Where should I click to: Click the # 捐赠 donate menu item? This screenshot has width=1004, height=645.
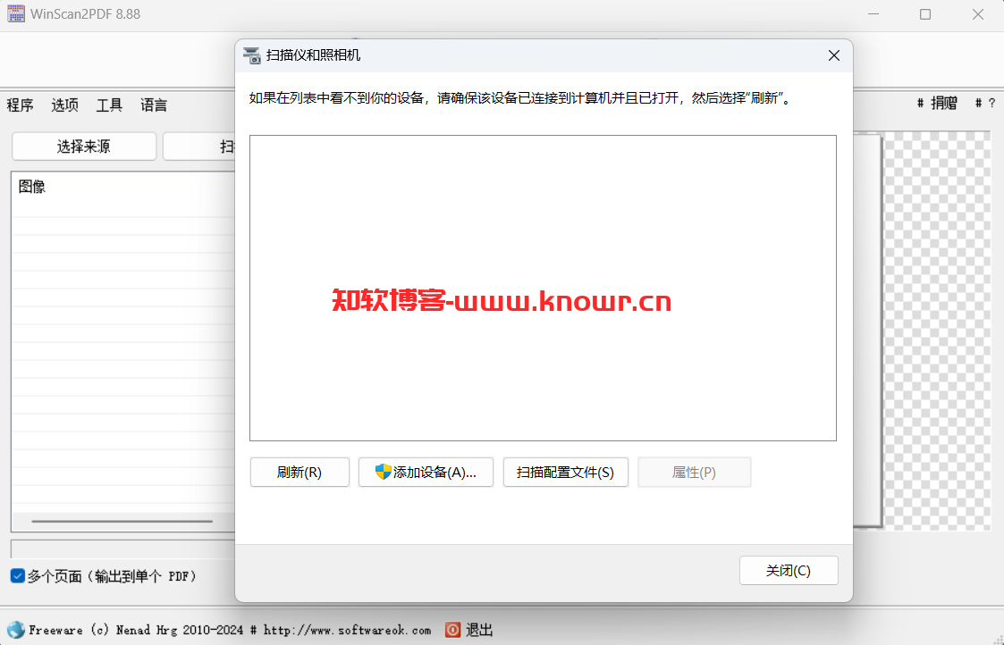[x=937, y=103]
